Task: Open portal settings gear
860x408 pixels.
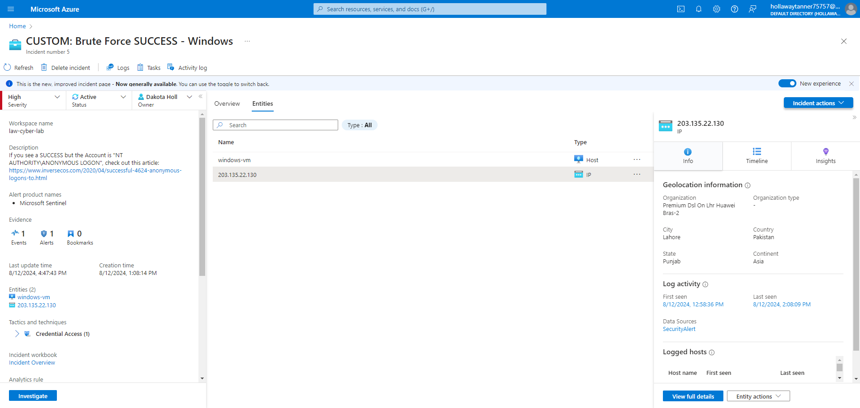Action: pos(717,9)
